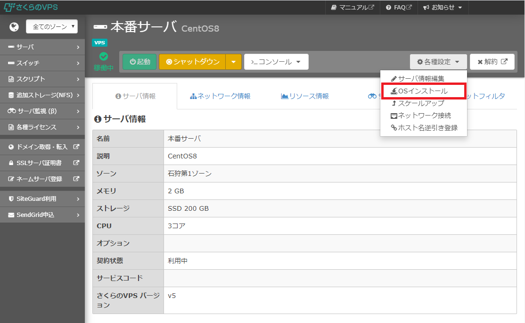525x323 pixels.
Task: Click the SendGrid申込 envelope icon
Action: tap(11, 215)
